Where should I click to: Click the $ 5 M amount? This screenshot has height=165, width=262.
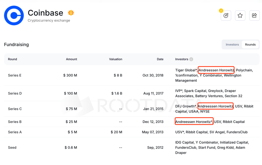(72, 132)
